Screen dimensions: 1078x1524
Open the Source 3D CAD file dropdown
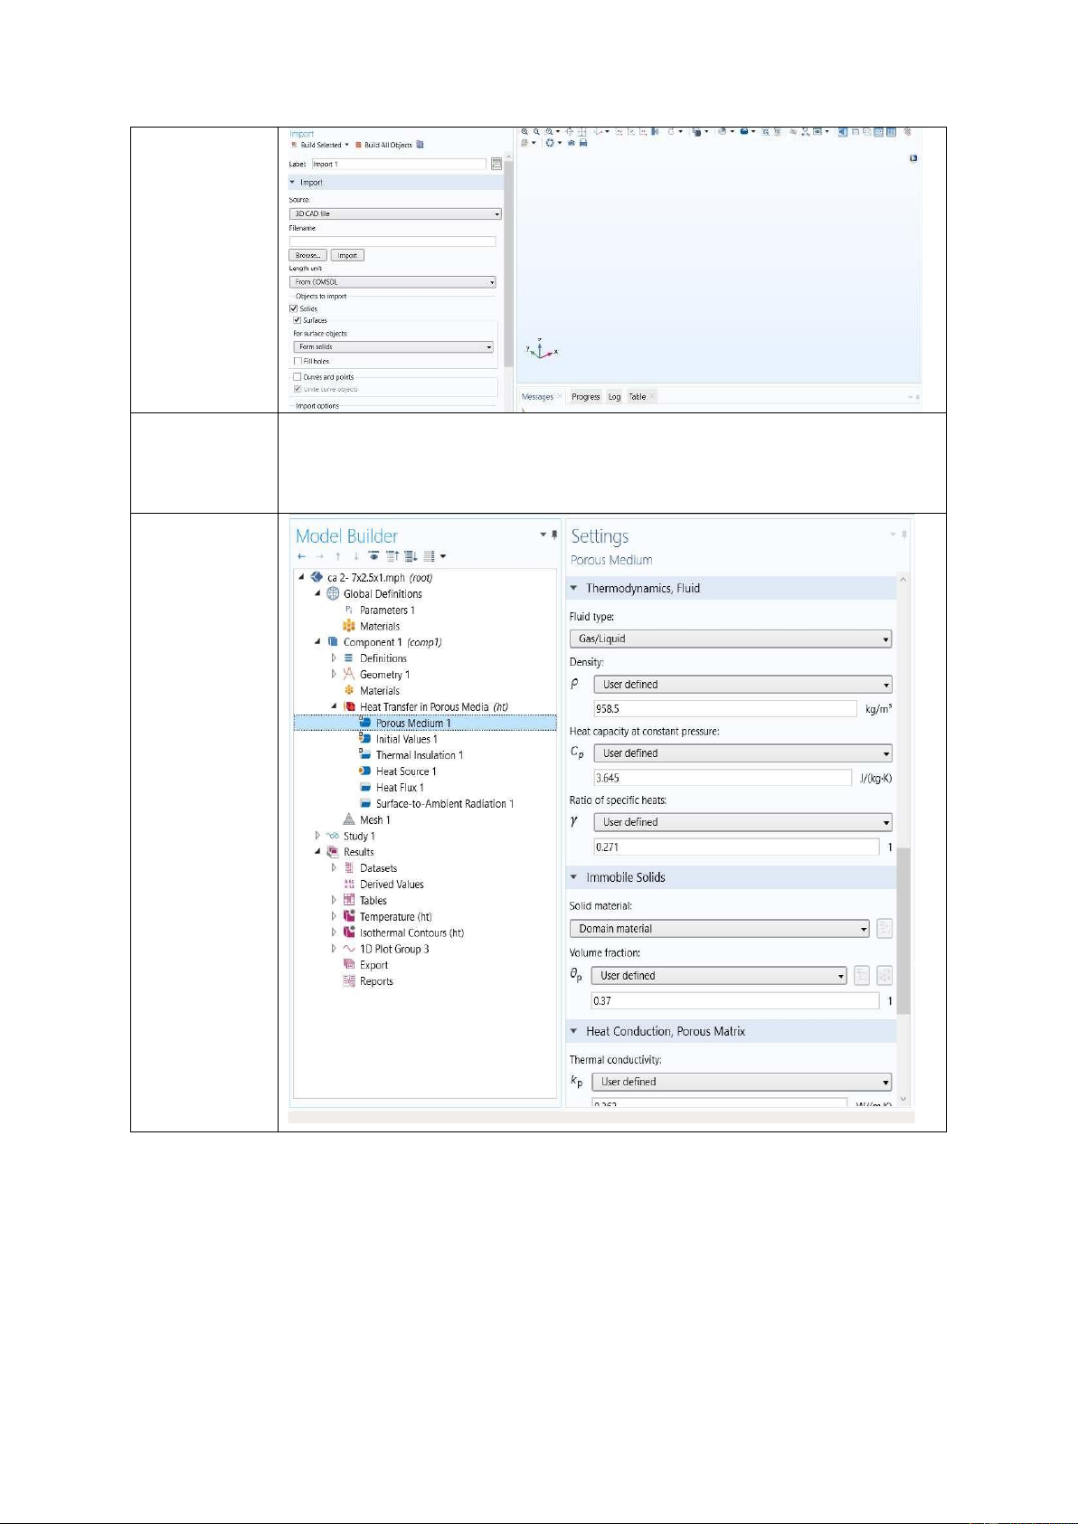point(394,213)
